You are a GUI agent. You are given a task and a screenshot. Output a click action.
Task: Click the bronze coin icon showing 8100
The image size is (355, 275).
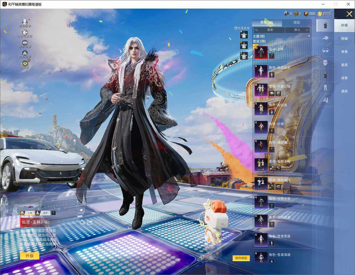pyautogui.click(x=306, y=14)
